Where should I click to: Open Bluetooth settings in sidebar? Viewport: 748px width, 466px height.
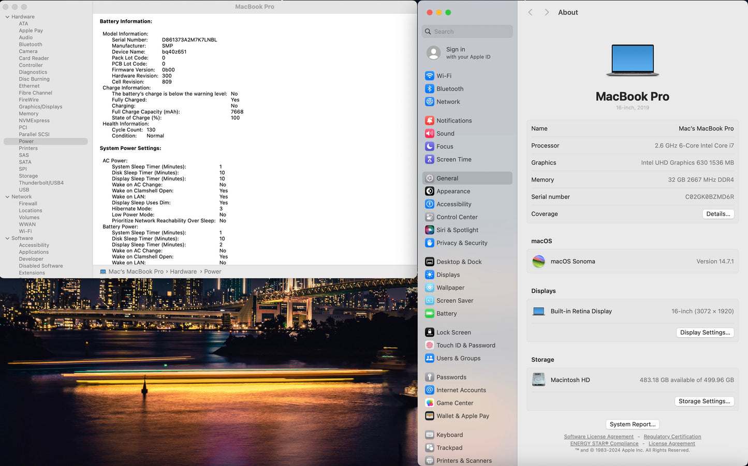pyautogui.click(x=449, y=89)
